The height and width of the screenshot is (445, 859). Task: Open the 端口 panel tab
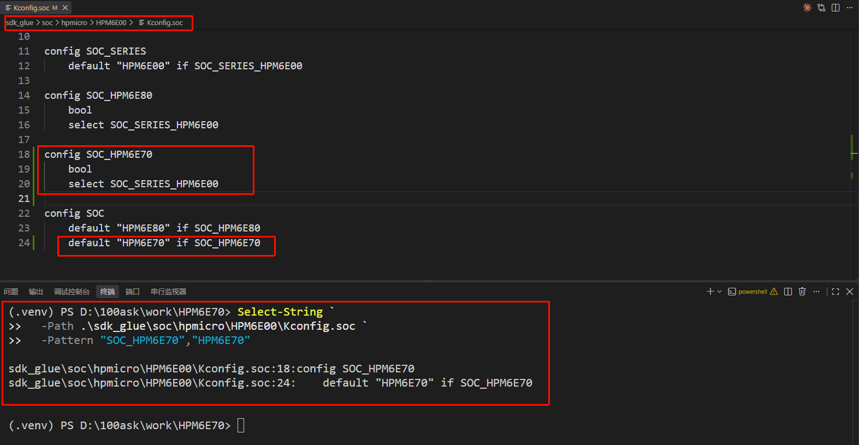[133, 292]
